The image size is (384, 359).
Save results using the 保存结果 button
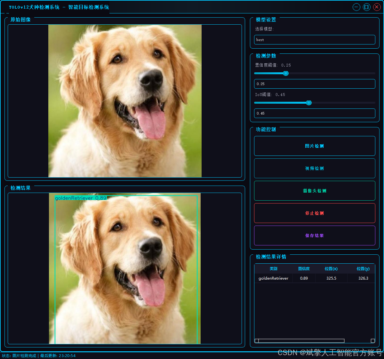coord(315,235)
